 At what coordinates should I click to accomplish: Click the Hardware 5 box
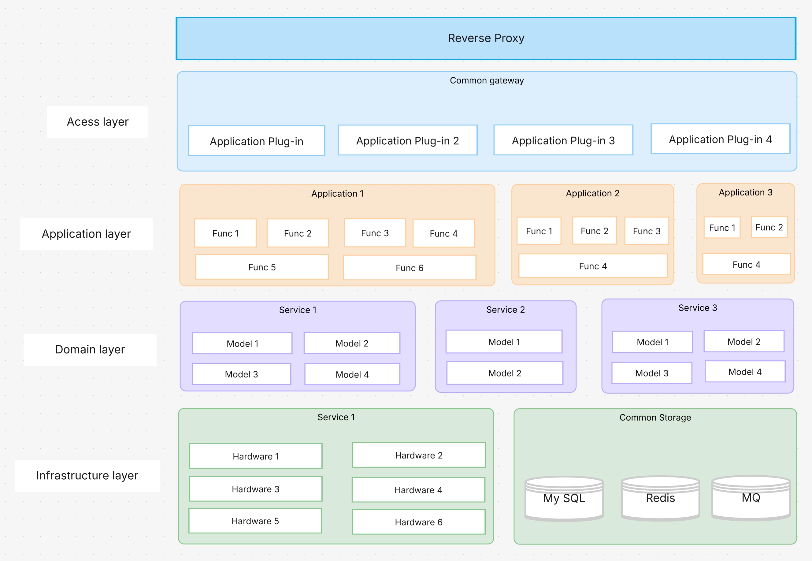(255, 521)
